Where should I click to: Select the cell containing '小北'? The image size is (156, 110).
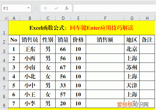pos(30,76)
